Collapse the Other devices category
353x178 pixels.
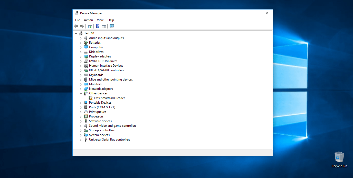coord(81,93)
